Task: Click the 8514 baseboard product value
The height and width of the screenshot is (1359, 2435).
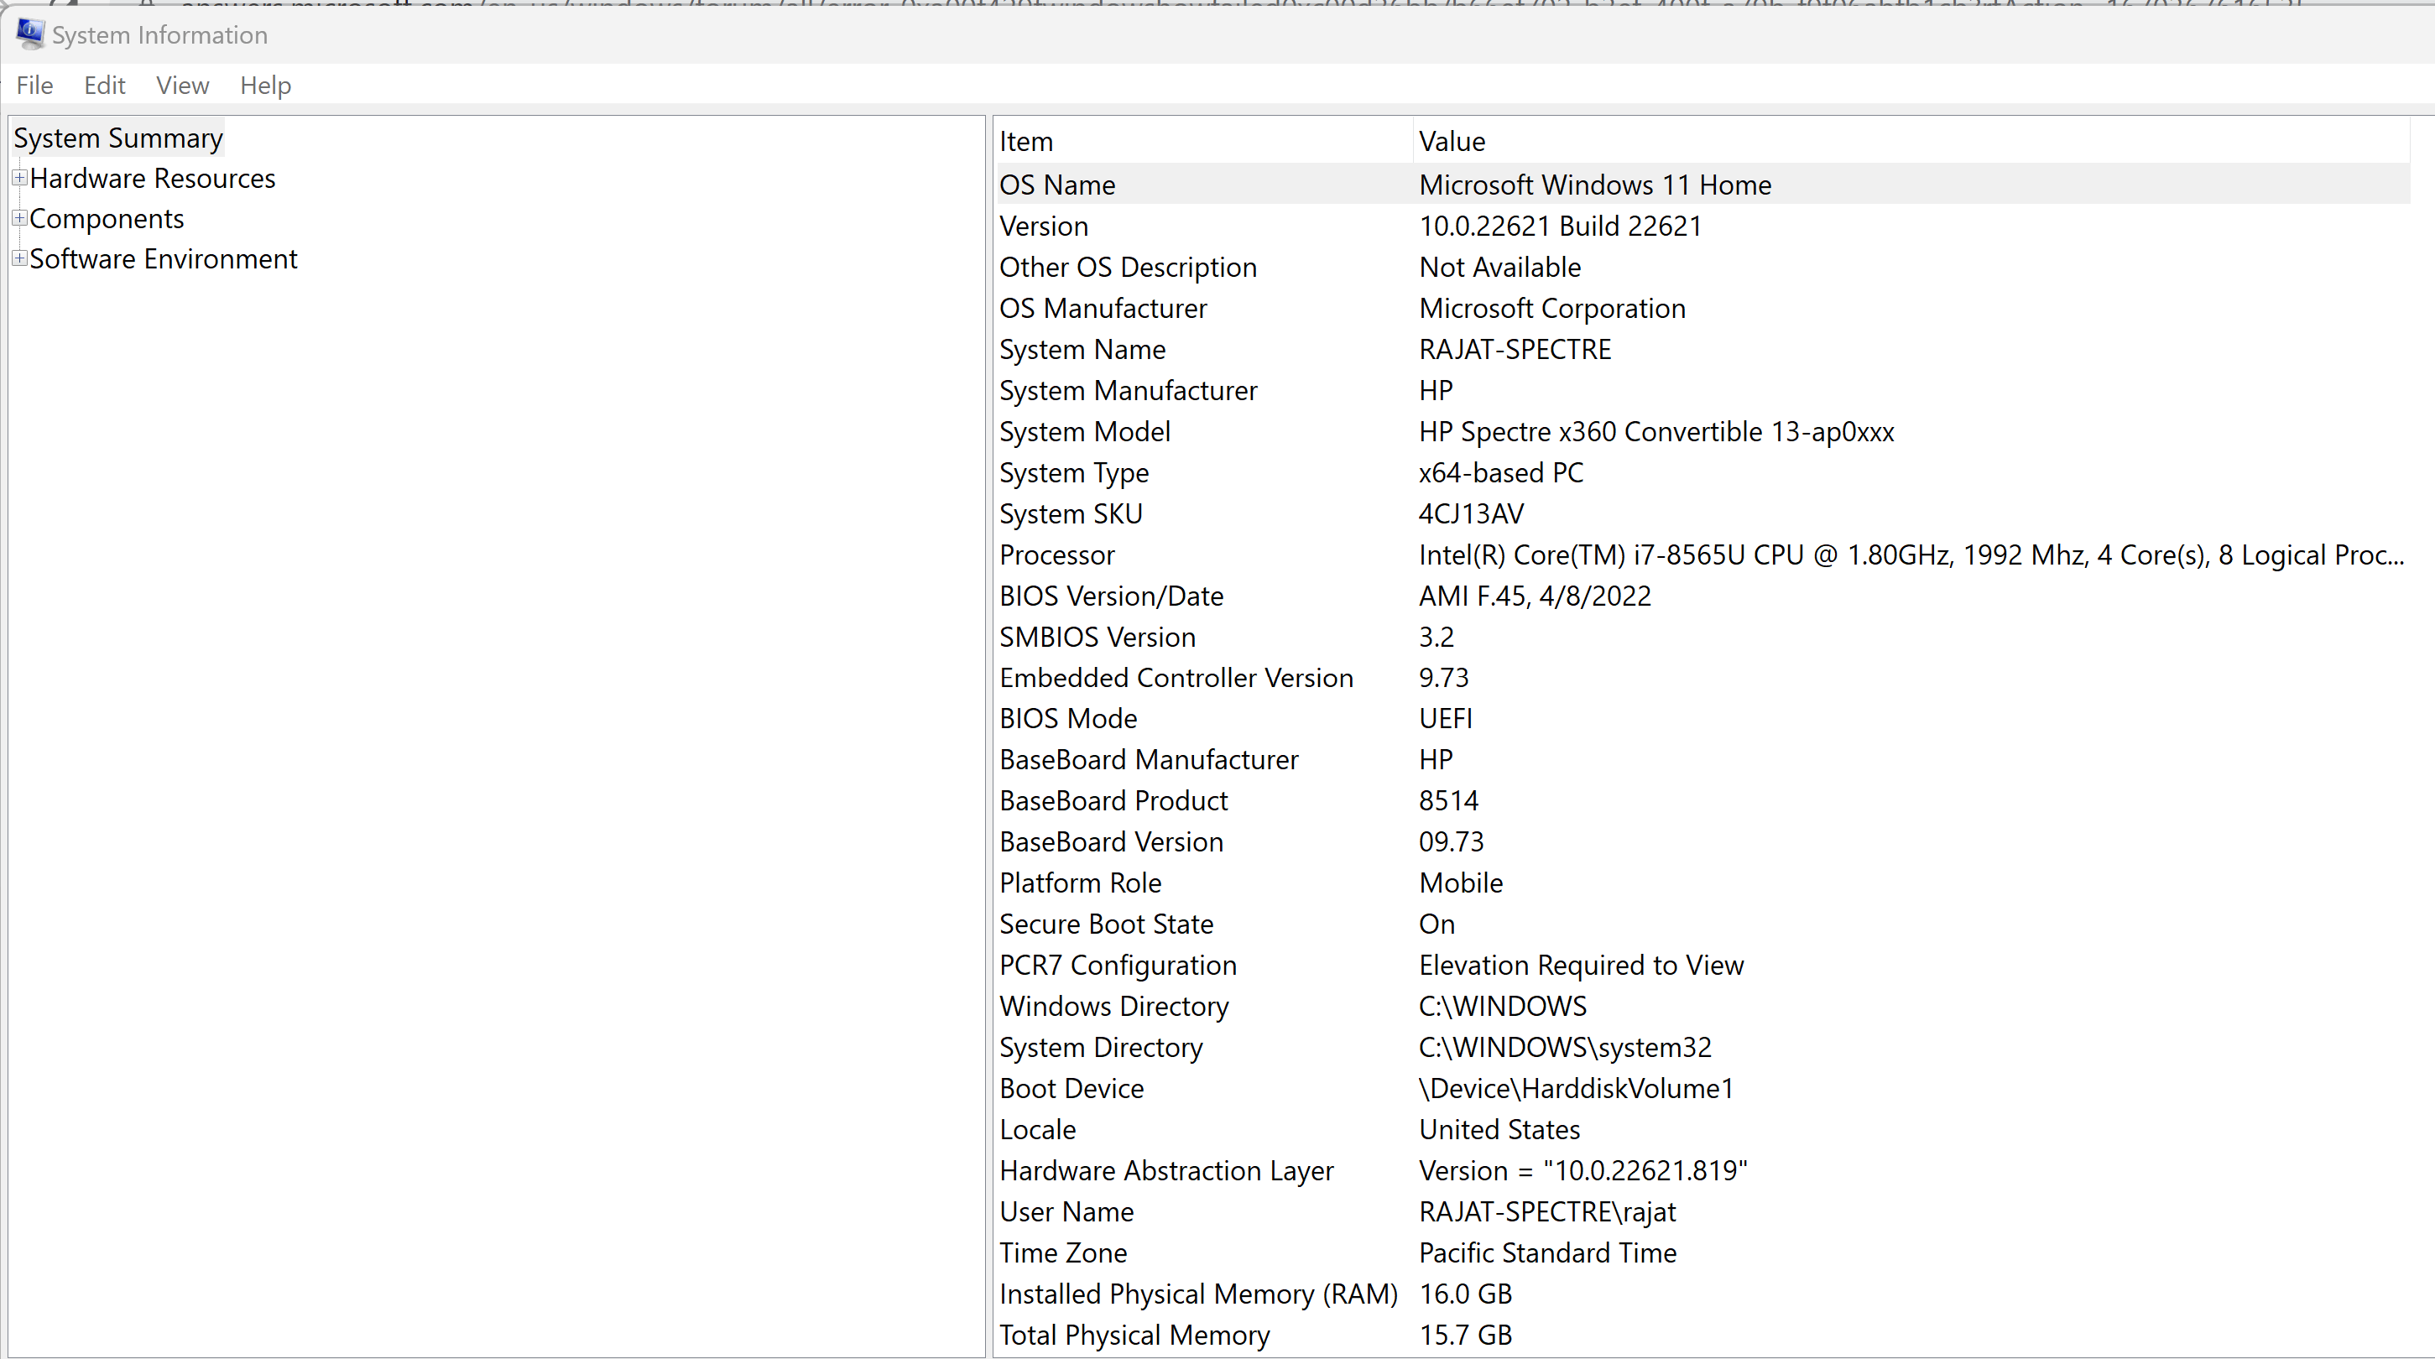Action: 1448,800
